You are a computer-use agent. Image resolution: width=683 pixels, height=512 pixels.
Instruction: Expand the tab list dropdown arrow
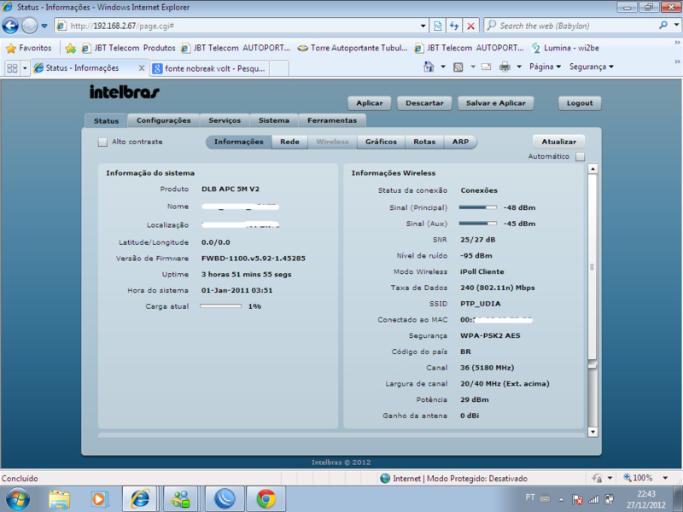(x=25, y=68)
